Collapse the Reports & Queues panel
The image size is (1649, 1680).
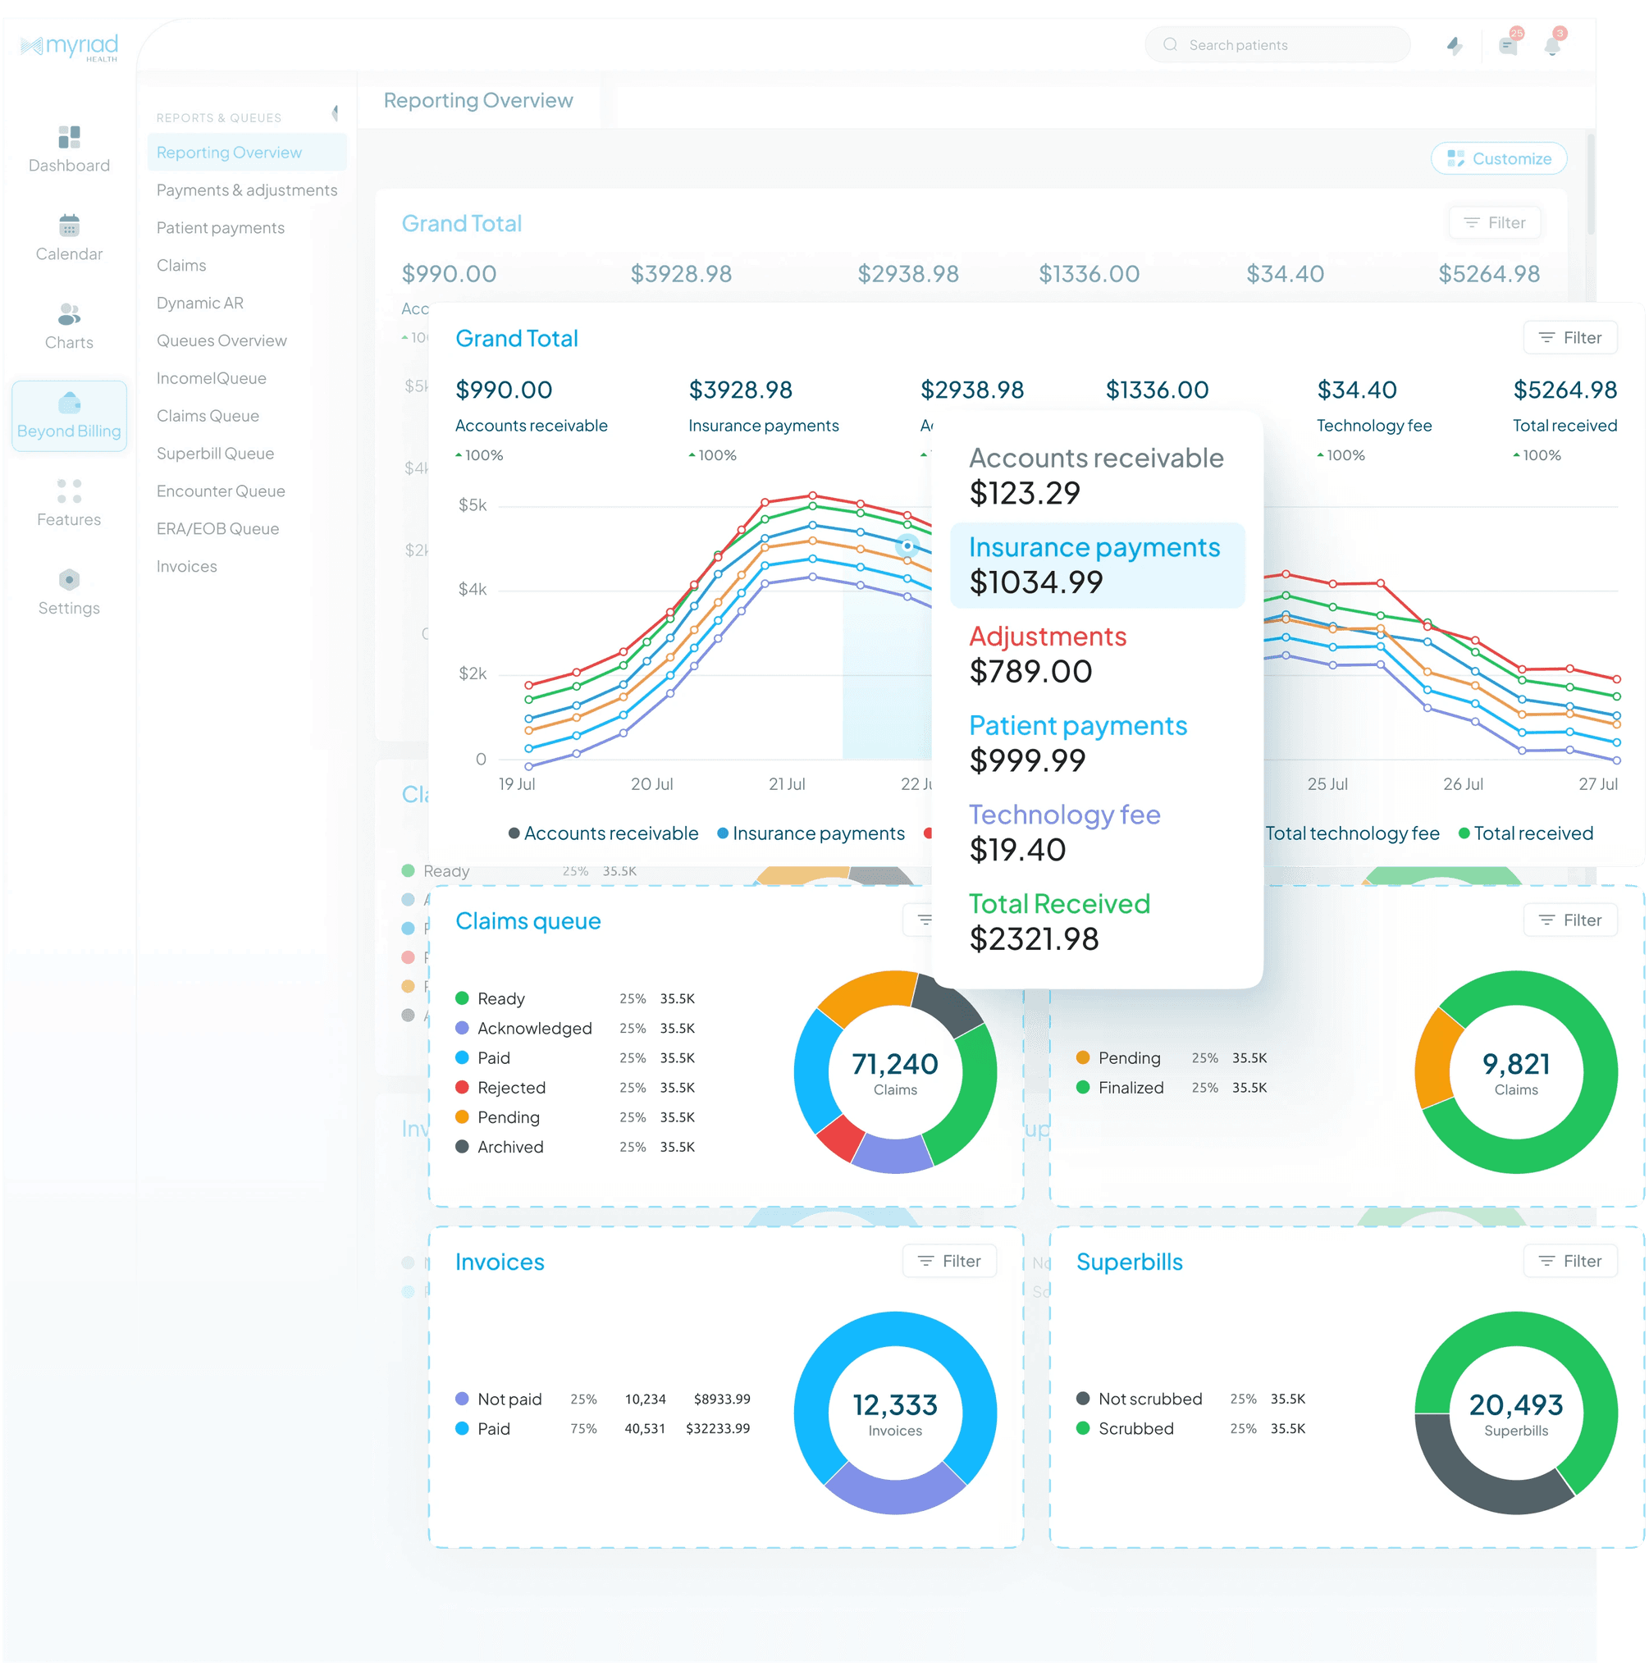336,112
